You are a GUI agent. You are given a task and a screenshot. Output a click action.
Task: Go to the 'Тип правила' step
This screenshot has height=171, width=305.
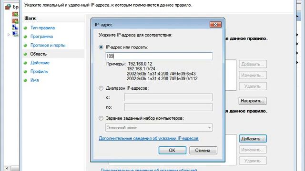click(x=42, y=28)
